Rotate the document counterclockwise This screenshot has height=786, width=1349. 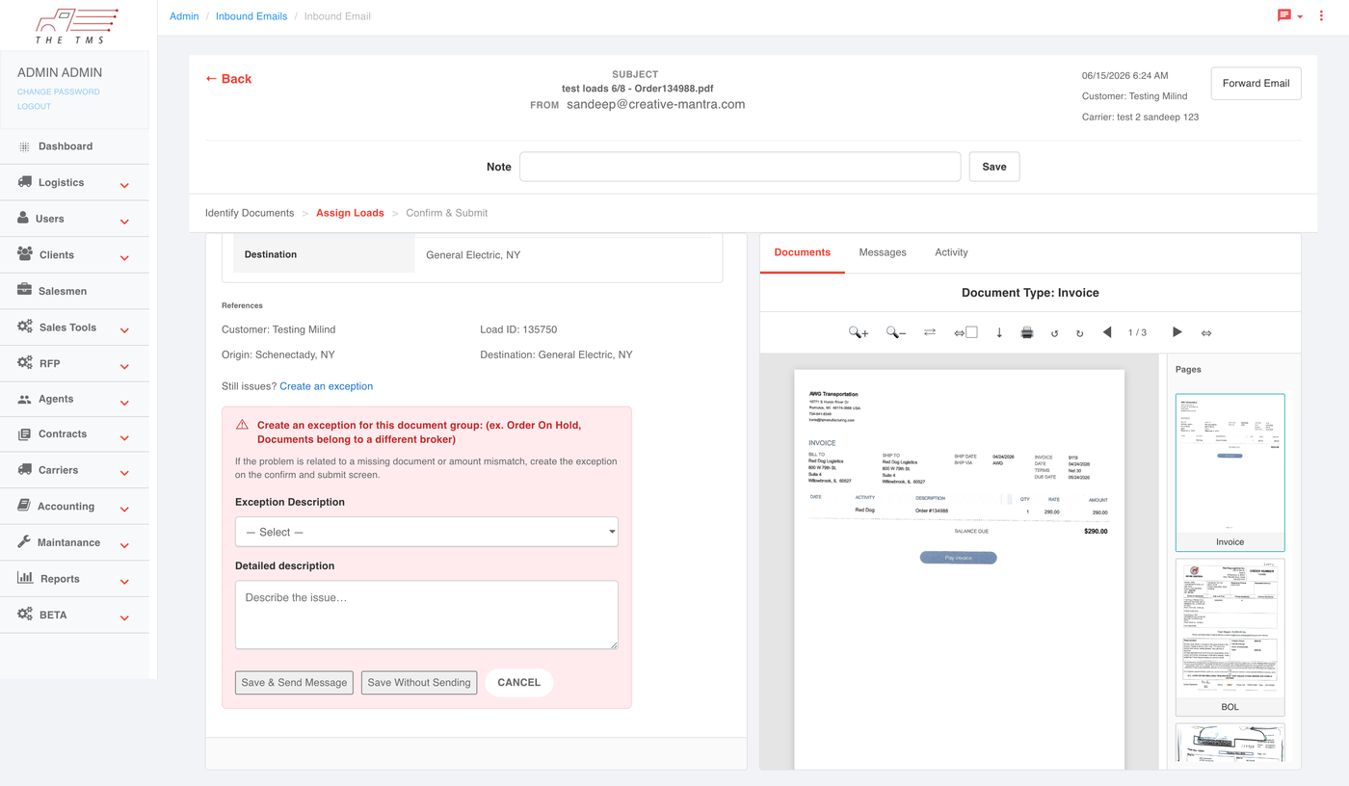point(1055,333)
